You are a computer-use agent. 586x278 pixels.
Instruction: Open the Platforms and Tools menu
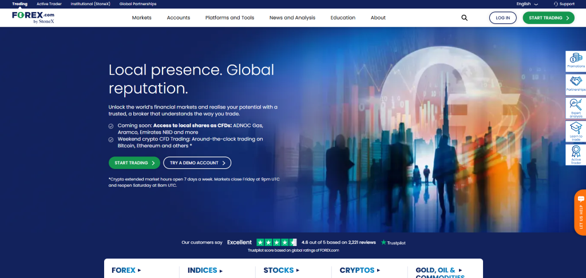coord(230,18)
